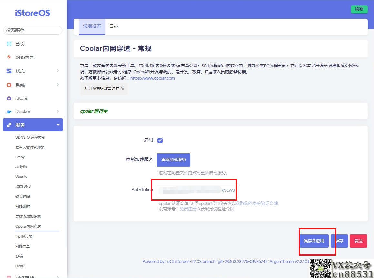Select UPnP service entry
The width and height of the screenshot is (374, 278).
[x=20, y=266]
